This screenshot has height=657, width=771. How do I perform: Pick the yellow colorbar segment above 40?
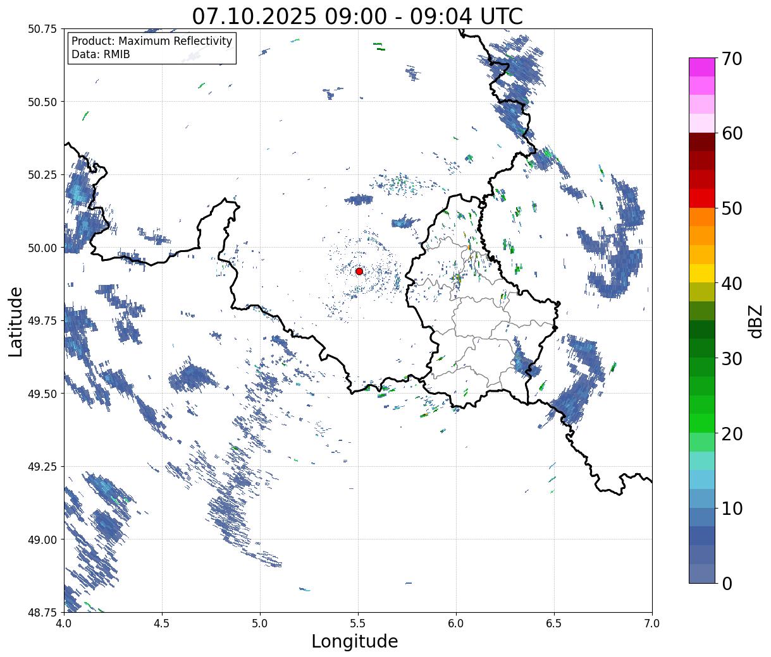(702, 274)
